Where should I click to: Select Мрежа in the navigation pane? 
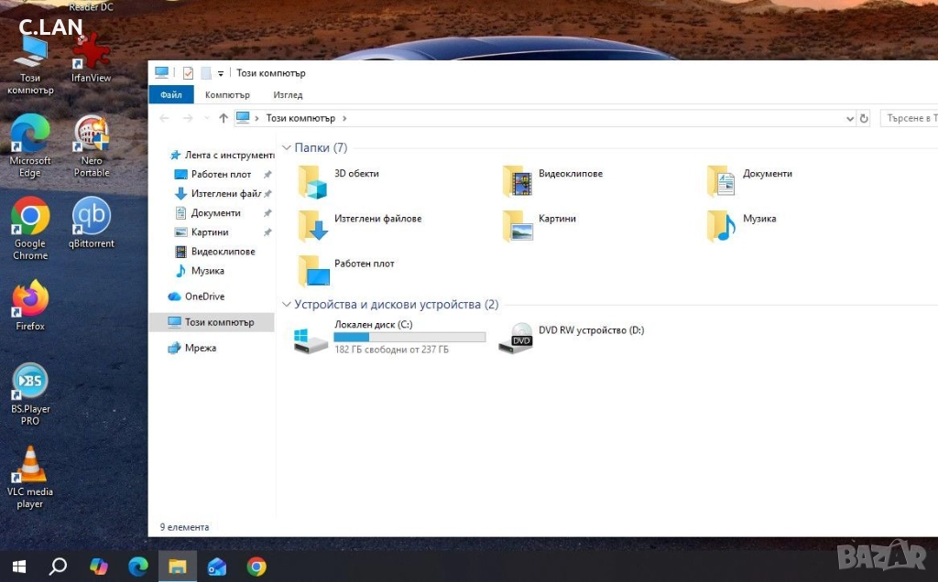[x=200, y=348]
